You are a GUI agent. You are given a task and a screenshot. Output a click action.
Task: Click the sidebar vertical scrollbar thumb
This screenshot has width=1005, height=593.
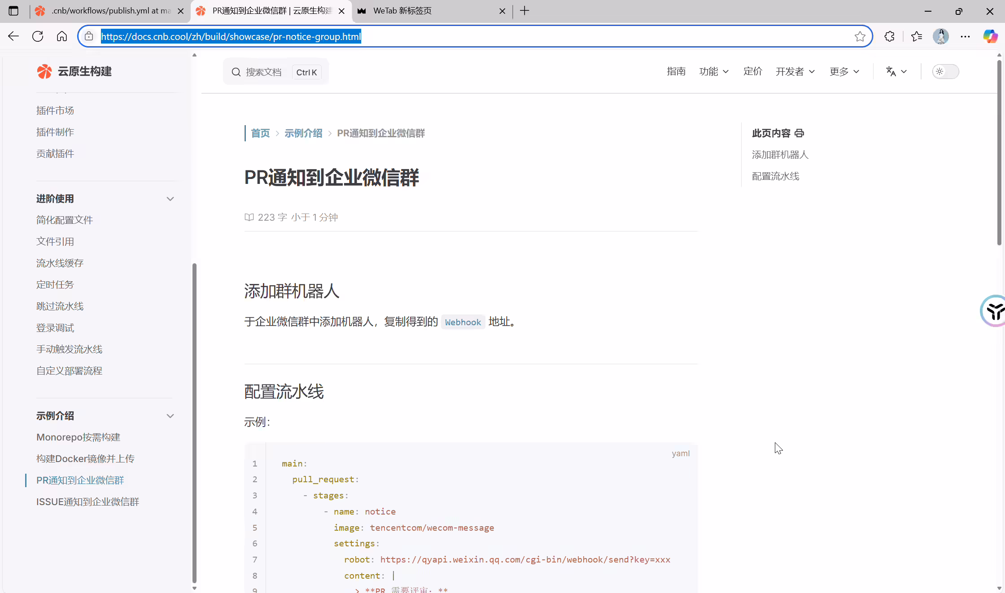[x=194, y=423]
